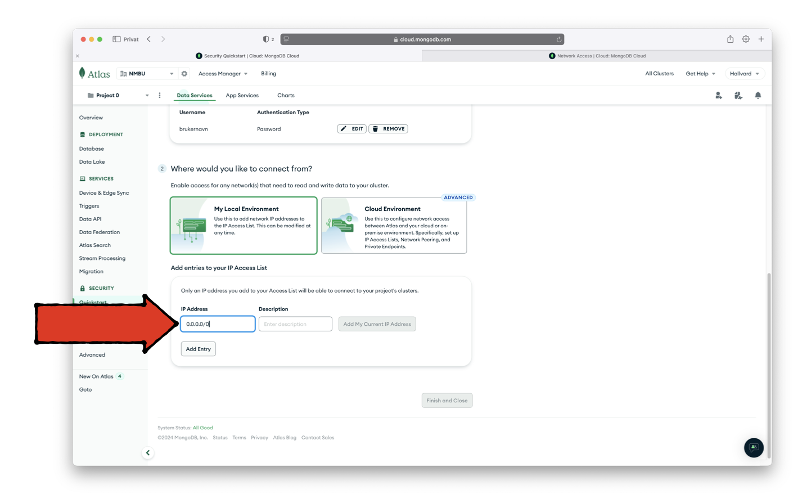
Task: Open Goto in the sidebar
Action: pos(85,390)
